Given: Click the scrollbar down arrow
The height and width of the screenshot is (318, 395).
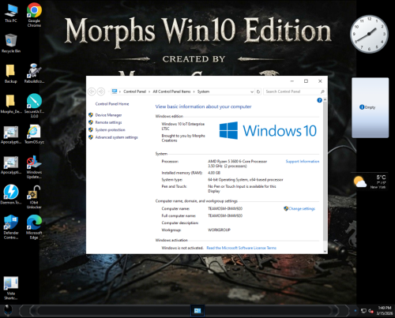Looking at the screenshot, I should pyautogui.click(x=325, y=251).
